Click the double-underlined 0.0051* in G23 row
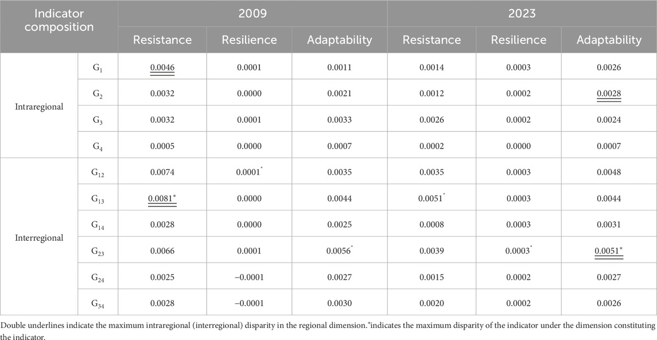 point(609,251)
